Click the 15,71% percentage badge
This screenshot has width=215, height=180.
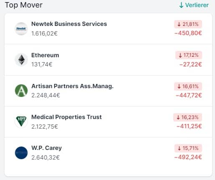pyautogui.click(x=188, y=148)
